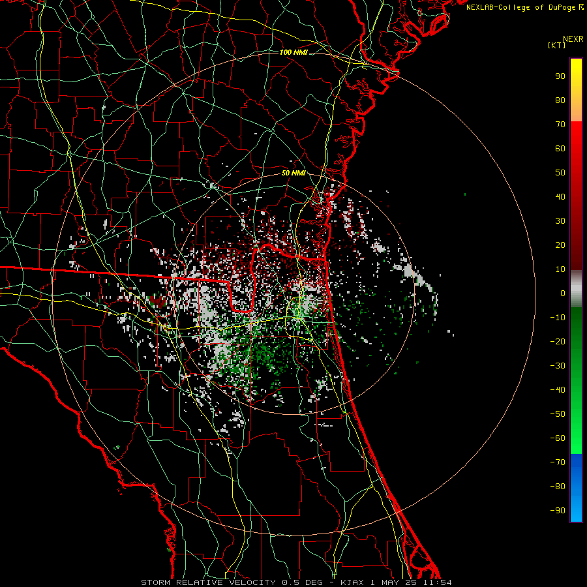
Task: Click the positive 30 scale value
Action: point(560,221)
